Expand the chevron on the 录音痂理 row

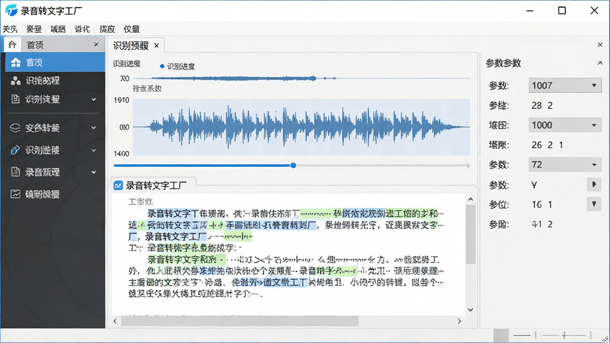pos(94,172)
